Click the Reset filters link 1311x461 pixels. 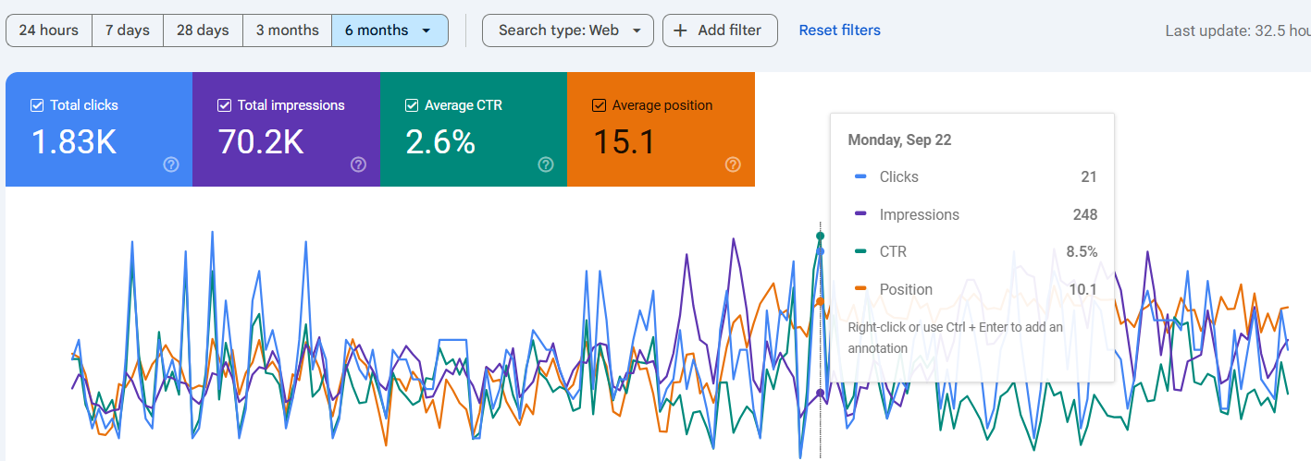839,30
